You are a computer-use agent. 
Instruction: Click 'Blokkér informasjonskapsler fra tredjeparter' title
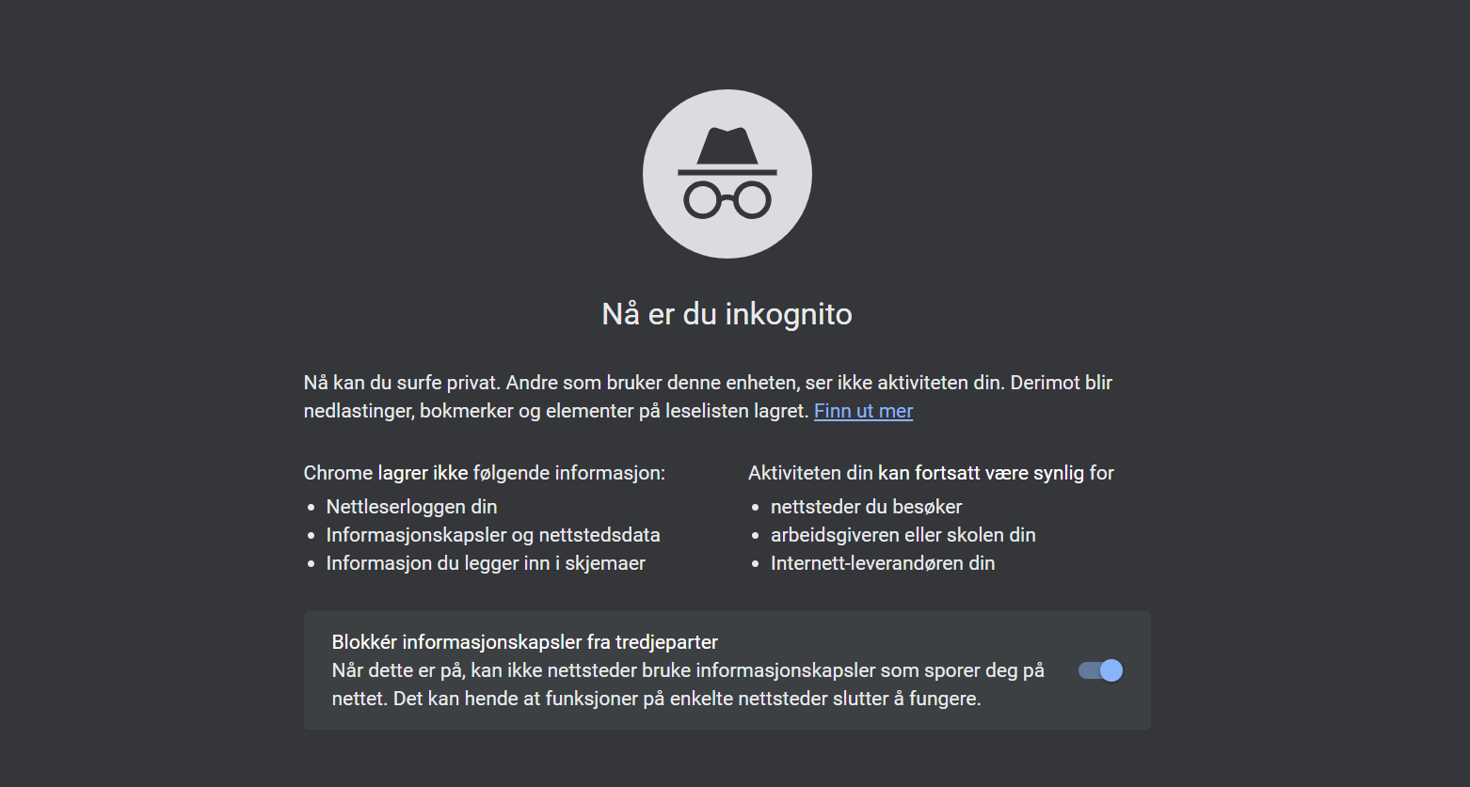point(525,642)
